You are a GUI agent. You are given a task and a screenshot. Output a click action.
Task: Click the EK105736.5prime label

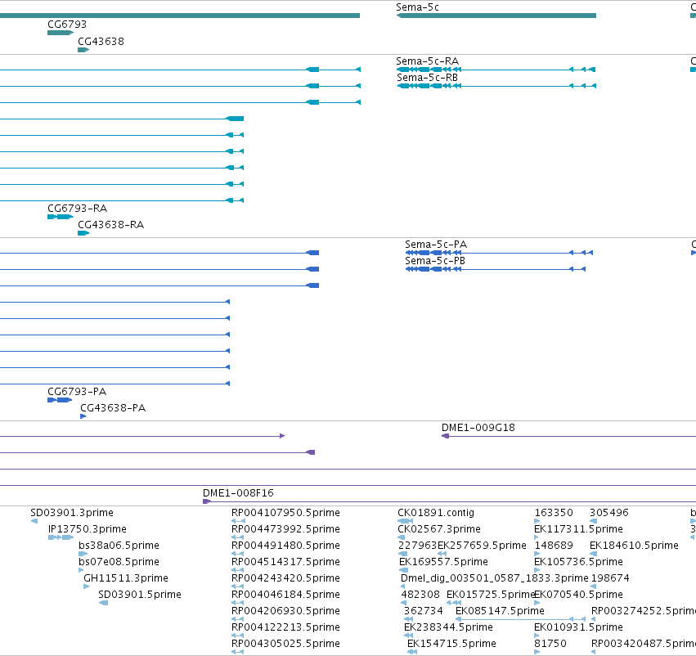pyautogui.click(x=578, y=561)
